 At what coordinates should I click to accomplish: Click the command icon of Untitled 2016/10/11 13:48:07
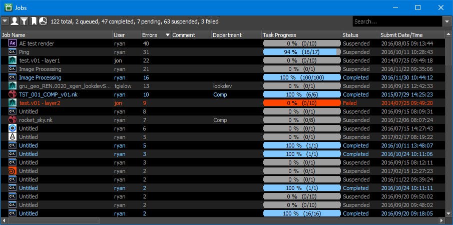(x=13, y=145)
